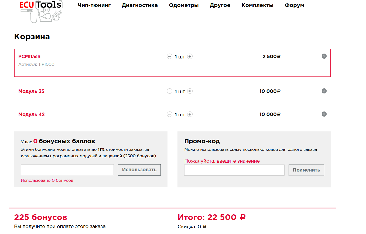
Task: Click the 225 бонусов text
Action: [x=40, y=217]
